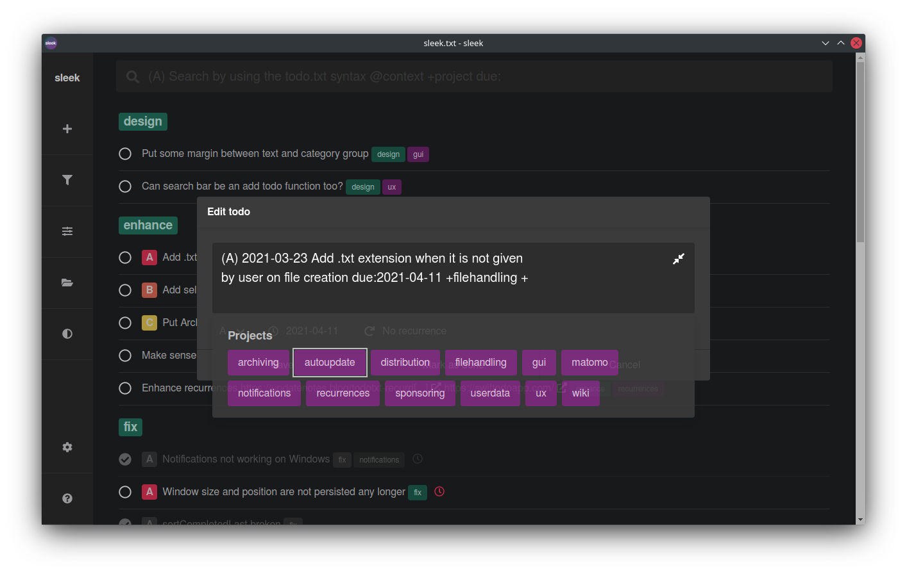The image size is (907, 574).
Task: Check off the 'Add .txt' todo
Action: click(125, 258)
